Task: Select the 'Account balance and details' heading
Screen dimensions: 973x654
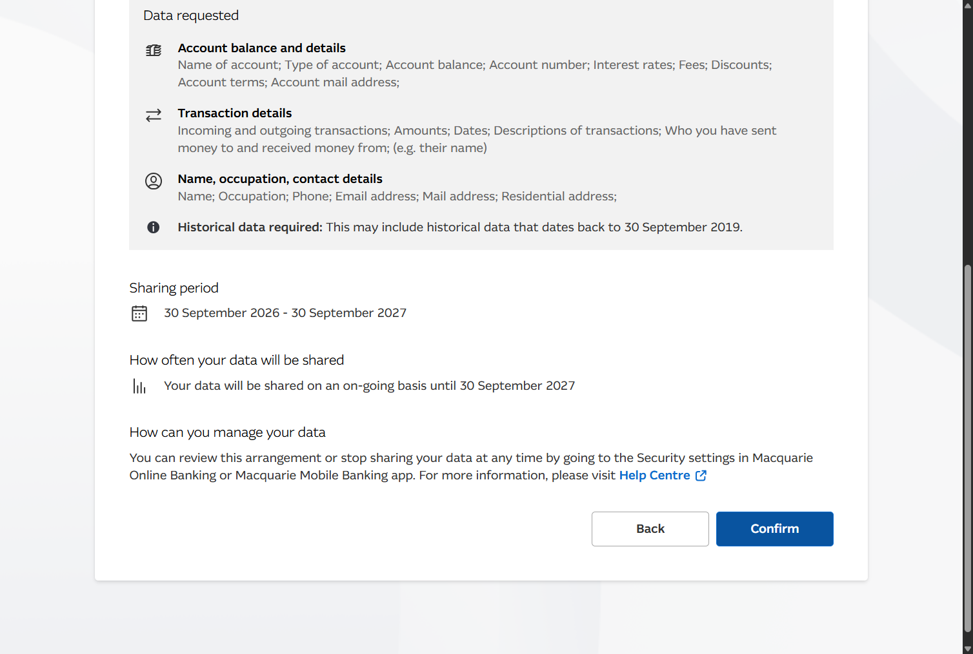Action: 262,48
